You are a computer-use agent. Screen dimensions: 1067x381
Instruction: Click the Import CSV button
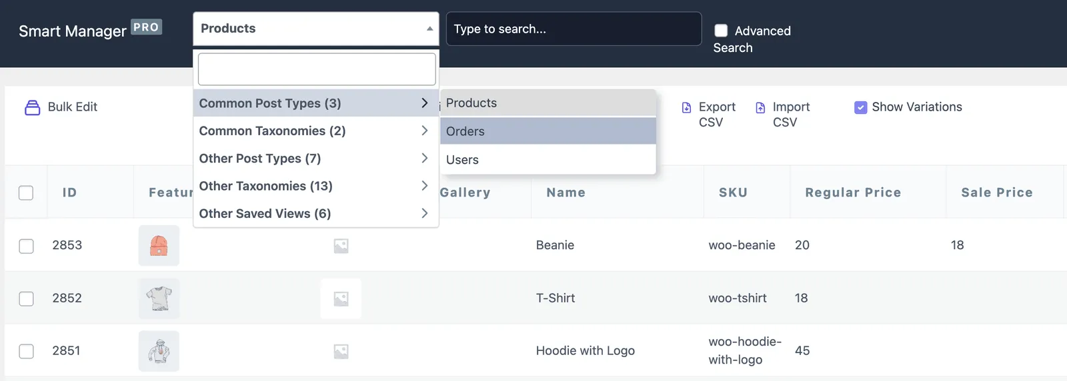click(782, 115)
